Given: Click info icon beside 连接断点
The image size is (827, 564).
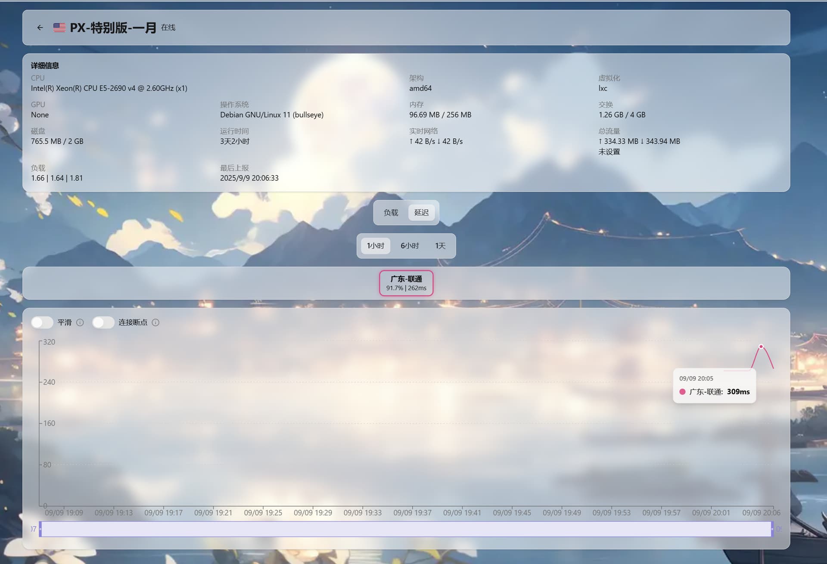Looking at the screenshot, I should click(155, 322).
